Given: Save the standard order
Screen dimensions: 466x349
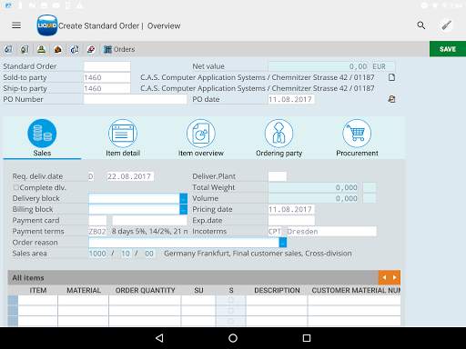Looking at the screenshot, I should coord(448,49).
